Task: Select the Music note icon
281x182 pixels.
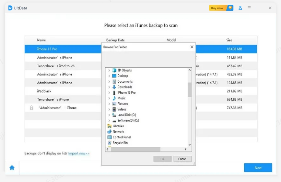Action: click(x=114, y=98)
